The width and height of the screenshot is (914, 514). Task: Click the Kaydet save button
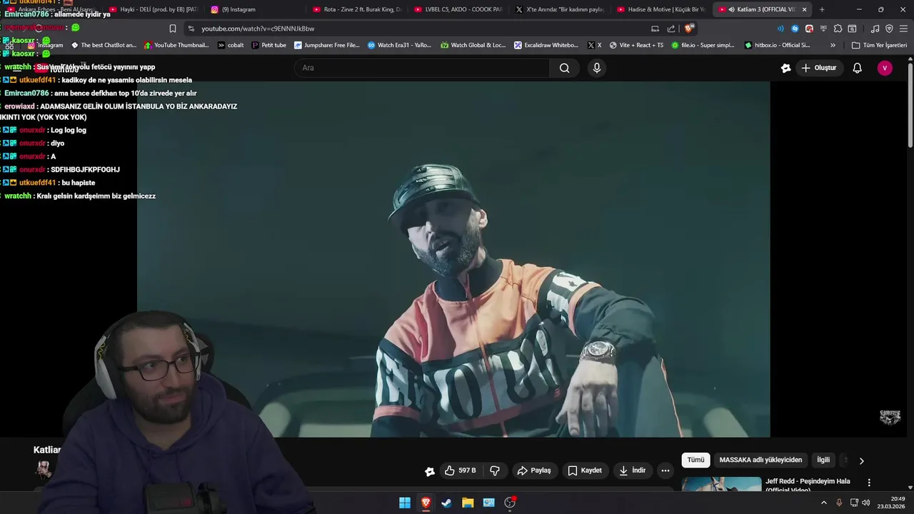point(585,470)
